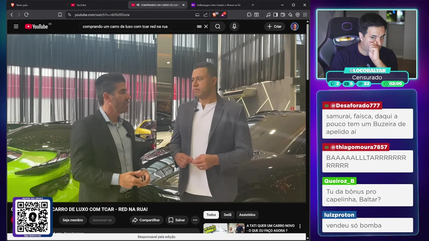This screenshot has width=429, height=241.
Task: Select the Todos filter chip
Action: [211, 215]
